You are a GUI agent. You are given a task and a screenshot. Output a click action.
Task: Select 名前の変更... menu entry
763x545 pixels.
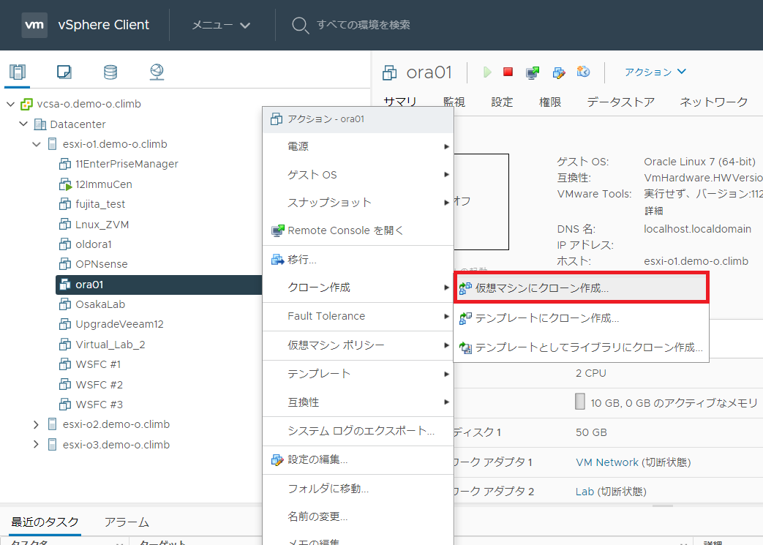click(358, 516)
